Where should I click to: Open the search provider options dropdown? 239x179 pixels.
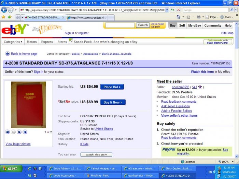click(236, 10)
